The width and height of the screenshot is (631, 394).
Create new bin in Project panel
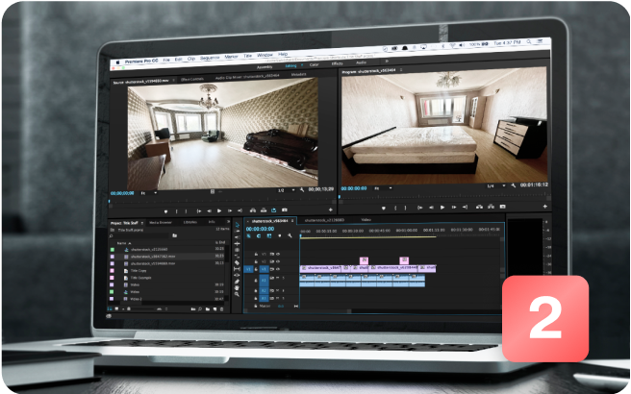tap(208, 308)
